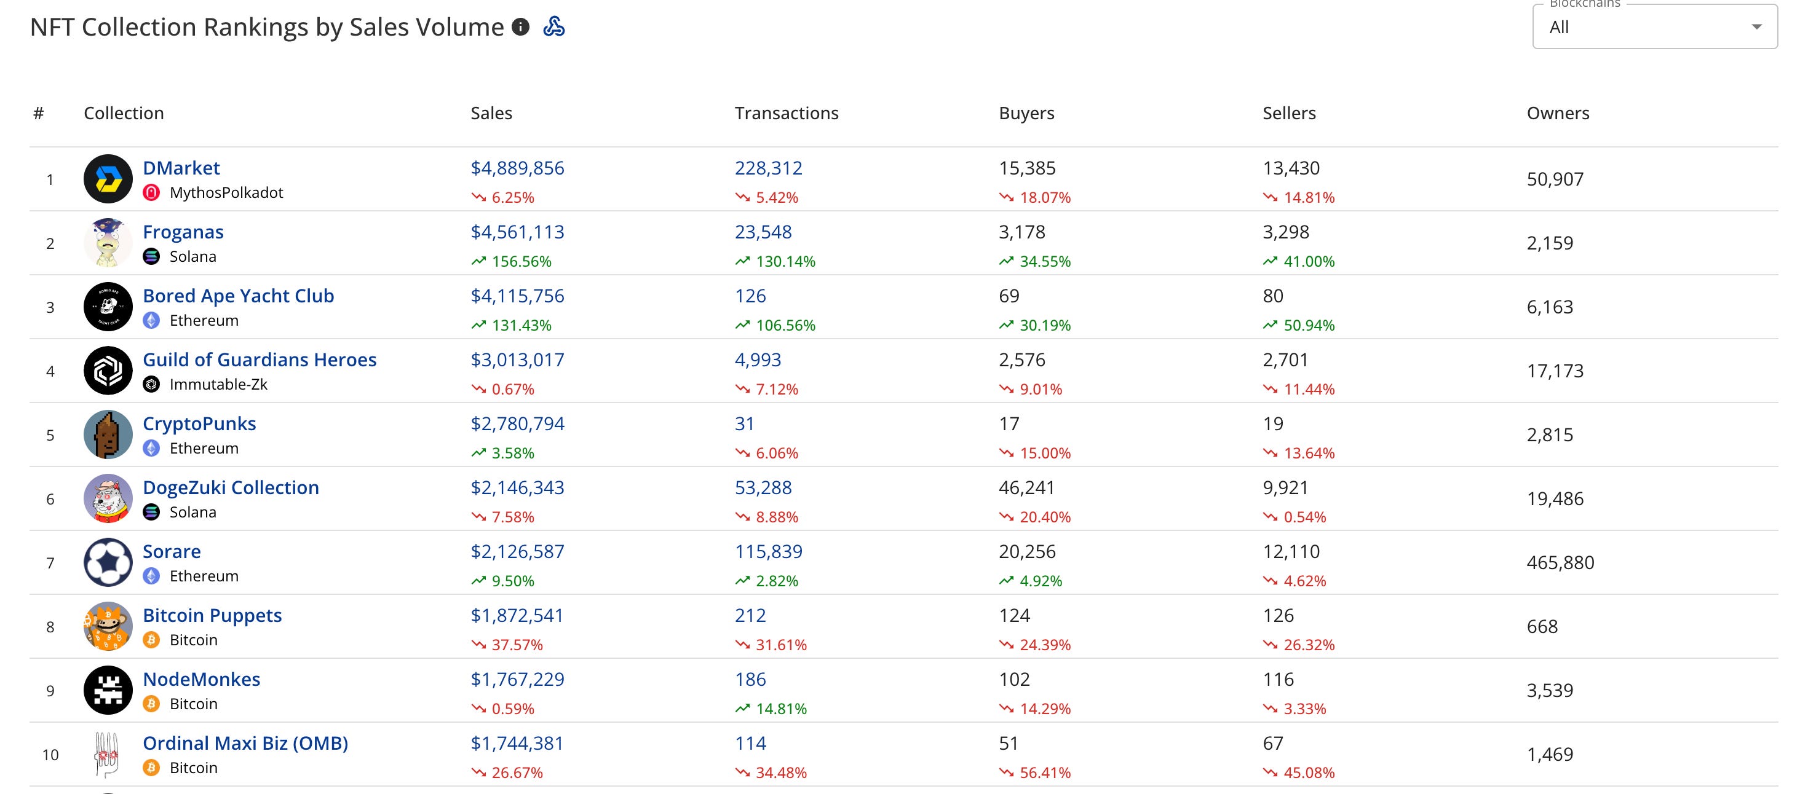Click Transactions column header
The height and width of the screenshot is (794, 1808).
tap(786, 113)
